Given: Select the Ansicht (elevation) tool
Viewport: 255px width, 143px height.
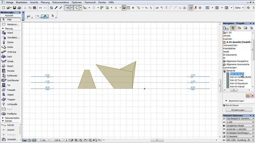Looking at the screenshot, I should 10,130.
